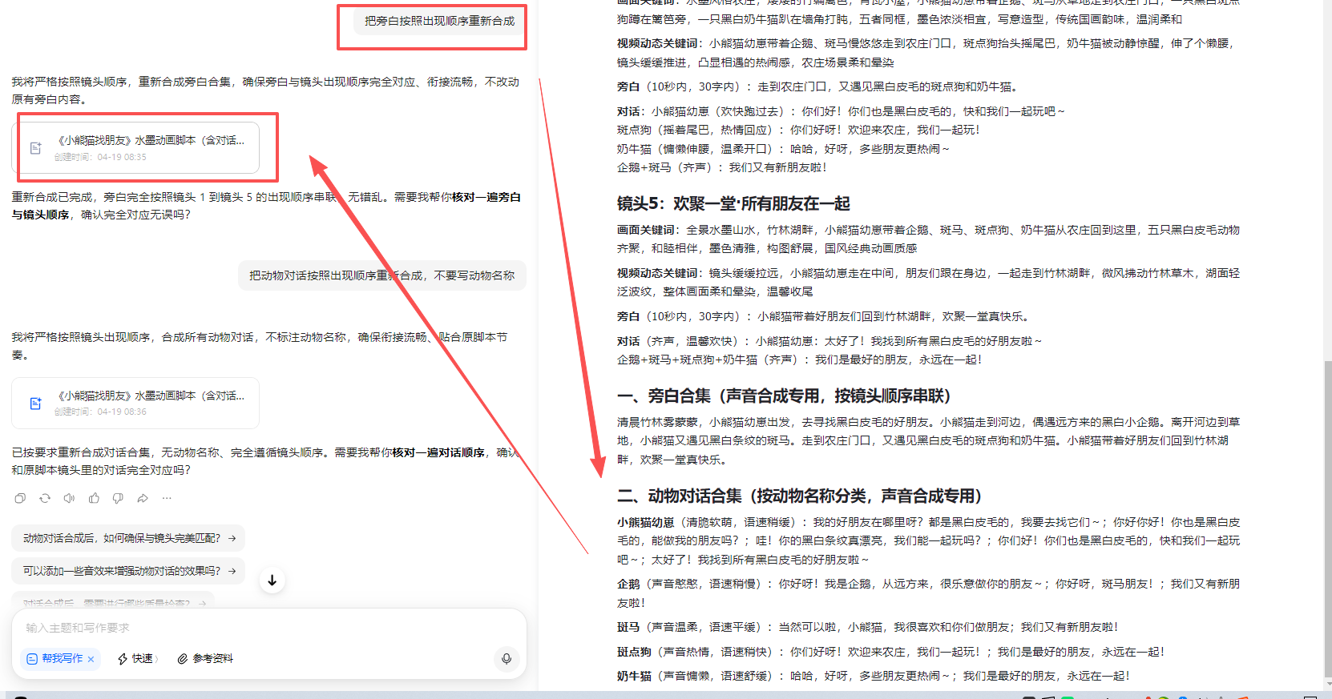Give the reply a thumbs down
Image resolution: width=1332 pixels, height=699 pixels.
[x=118, y=498]
